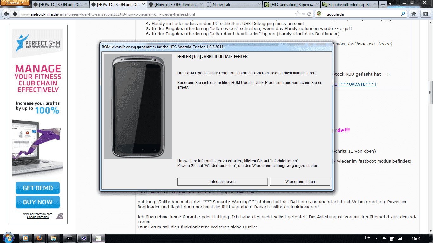Viewport: 433px width, 243px height.
Task: Select the HTC ROM utility taskbar button
Action: 99,238
